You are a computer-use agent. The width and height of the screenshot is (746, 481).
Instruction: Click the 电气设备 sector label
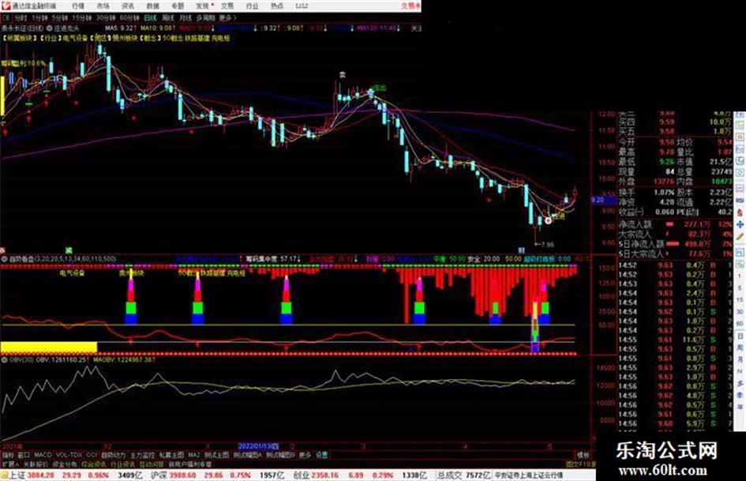(73, 273)
